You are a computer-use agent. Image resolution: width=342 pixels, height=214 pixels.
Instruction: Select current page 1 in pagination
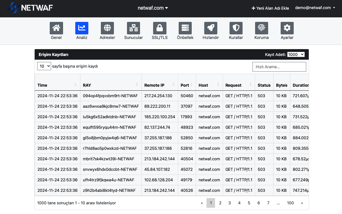point(211,203)
